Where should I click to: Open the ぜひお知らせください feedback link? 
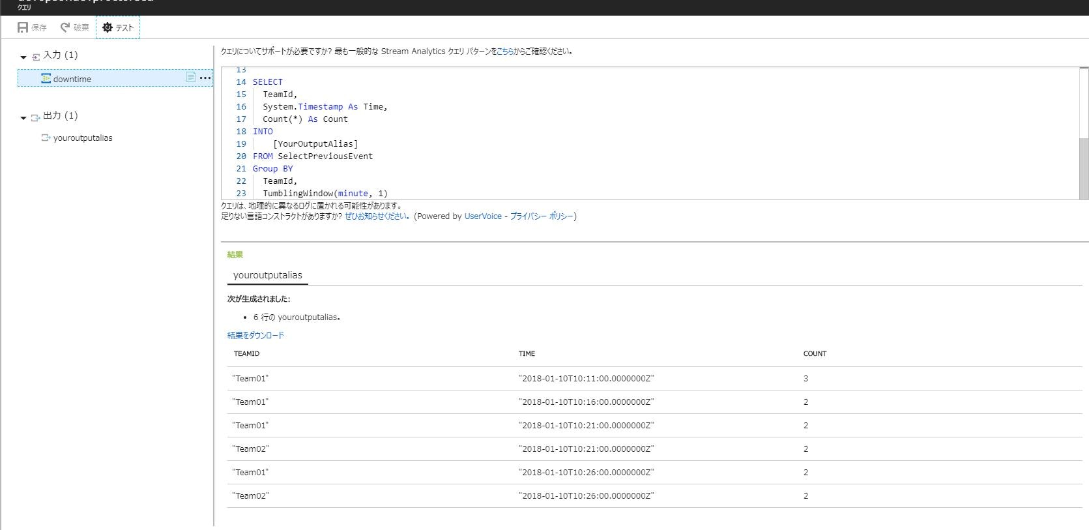377,216
